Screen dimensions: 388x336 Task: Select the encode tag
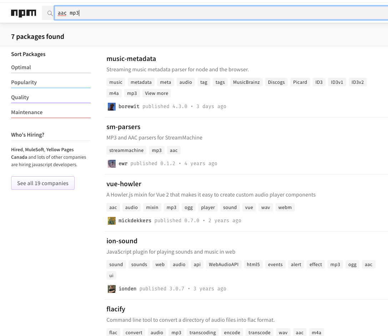[x=232, y=332]
